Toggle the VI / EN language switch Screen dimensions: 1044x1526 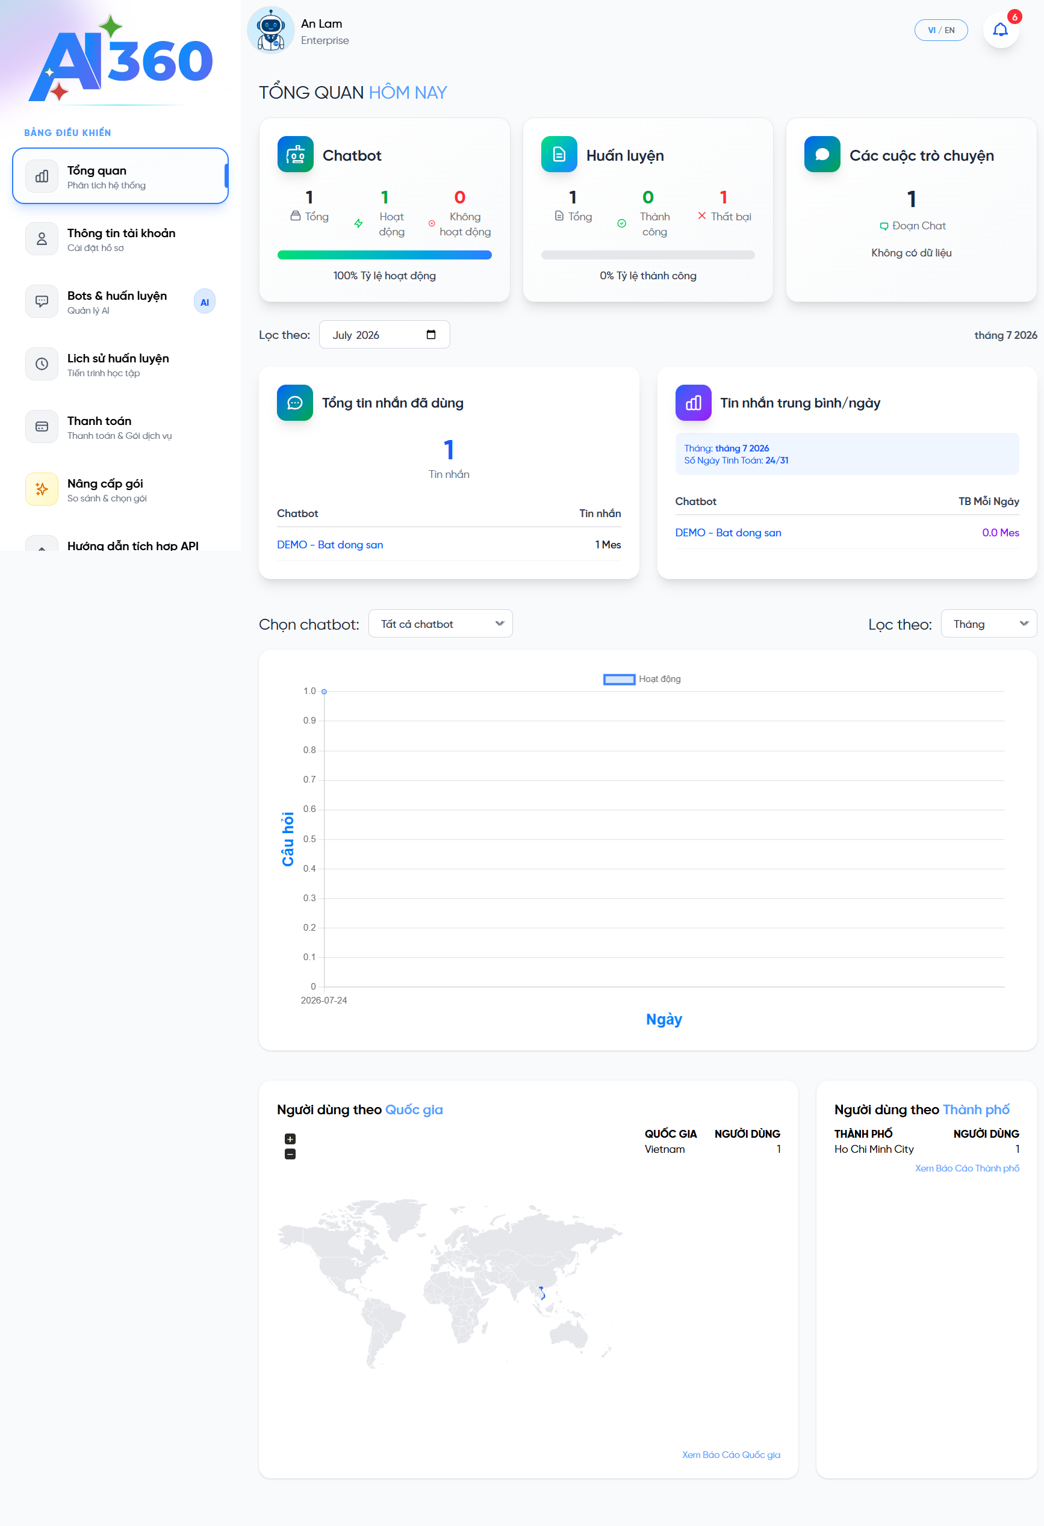click(x=941, y=30)
